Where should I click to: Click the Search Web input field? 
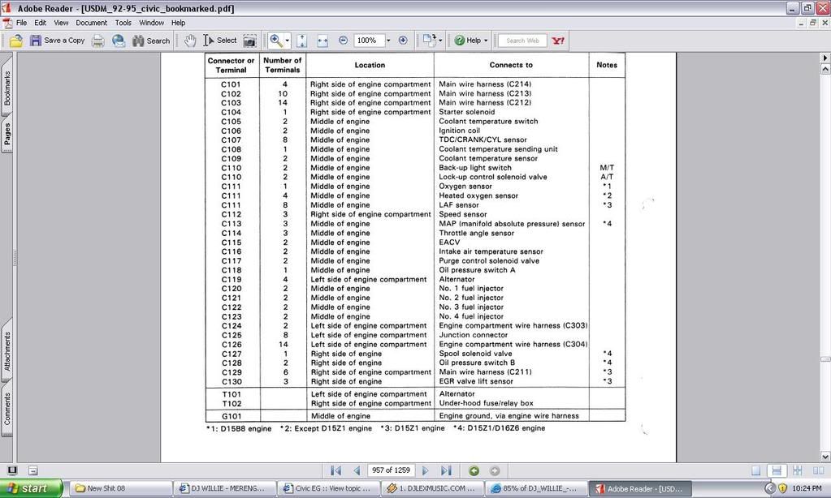(522, 41)
